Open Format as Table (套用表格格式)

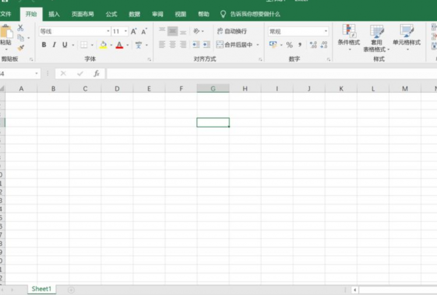[x=376, y=38]
